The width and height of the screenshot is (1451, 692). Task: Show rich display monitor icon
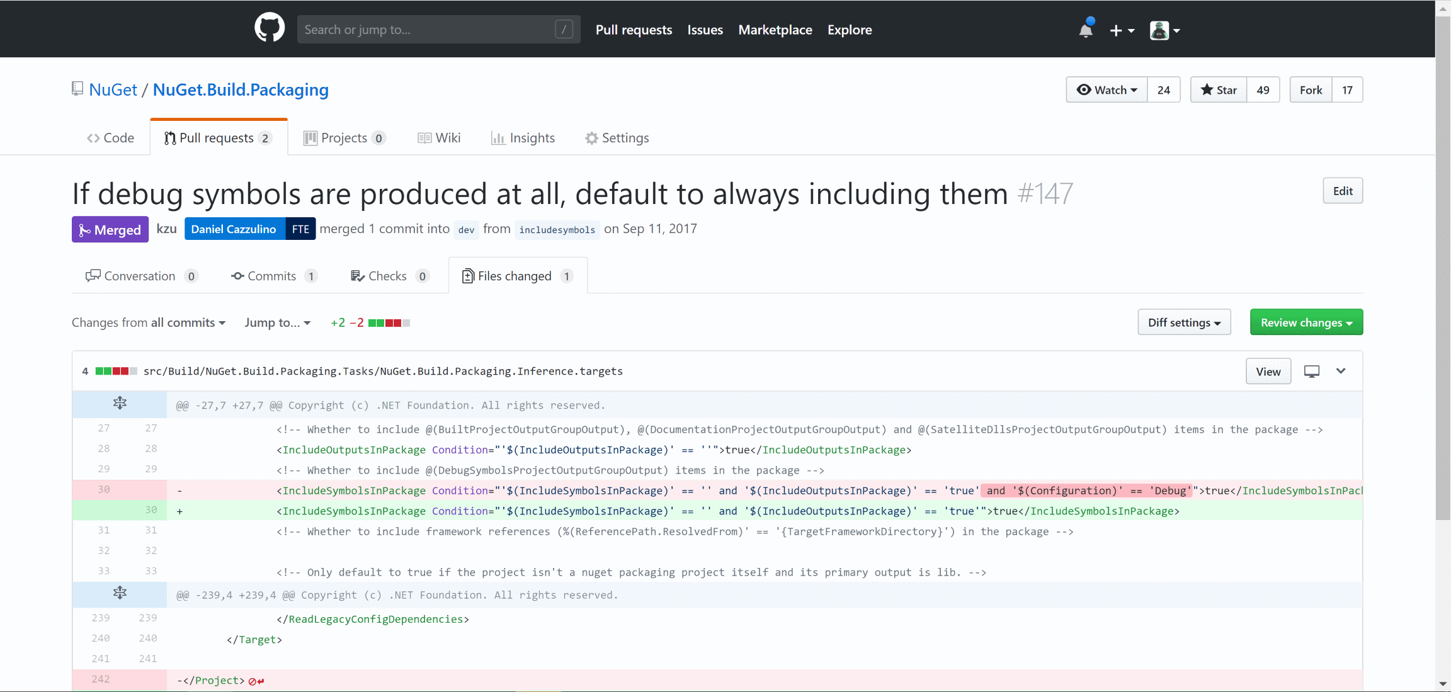point(1312,372)
